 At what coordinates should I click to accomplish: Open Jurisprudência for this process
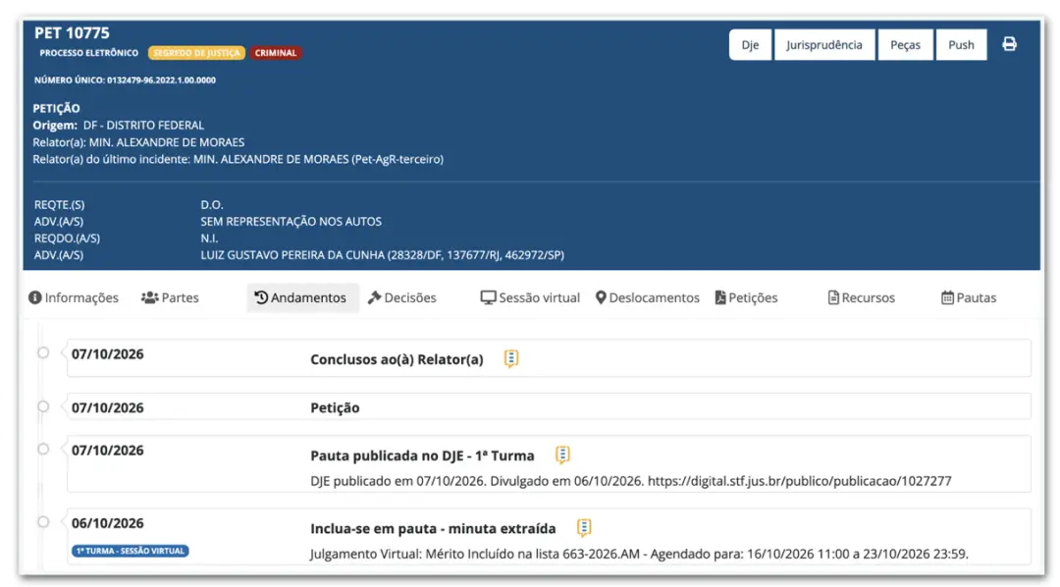824,44
